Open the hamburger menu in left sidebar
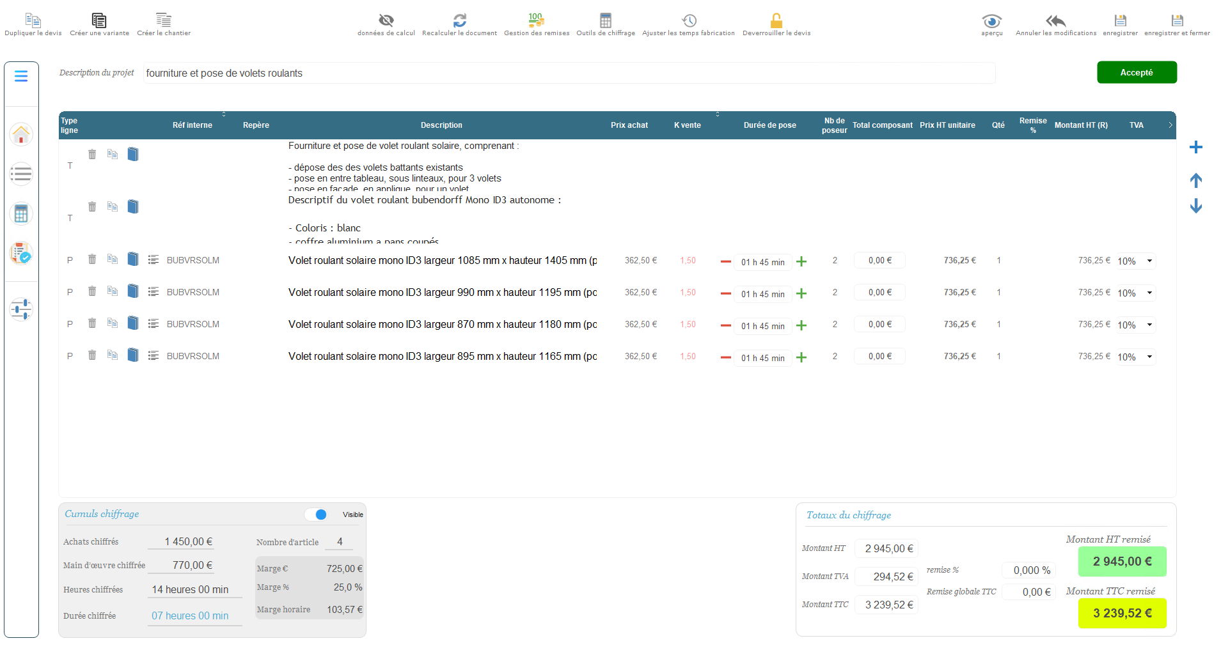This screenshot has width=1221, height=650. pos(21,77)
